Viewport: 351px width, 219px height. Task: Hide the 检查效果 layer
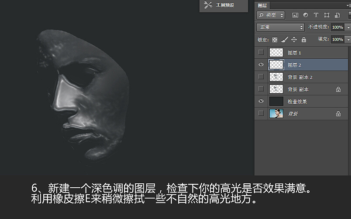(261, 101)
